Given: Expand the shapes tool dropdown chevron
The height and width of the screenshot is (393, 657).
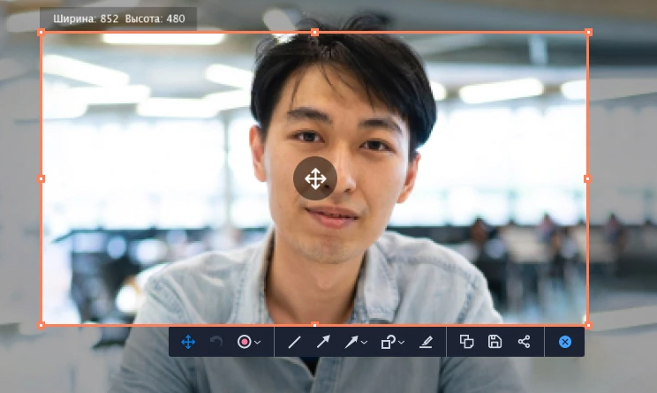Looking at the screenshot, I should 402,343.
